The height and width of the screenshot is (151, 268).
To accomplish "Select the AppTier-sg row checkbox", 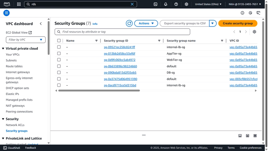I will click(59, 53).
